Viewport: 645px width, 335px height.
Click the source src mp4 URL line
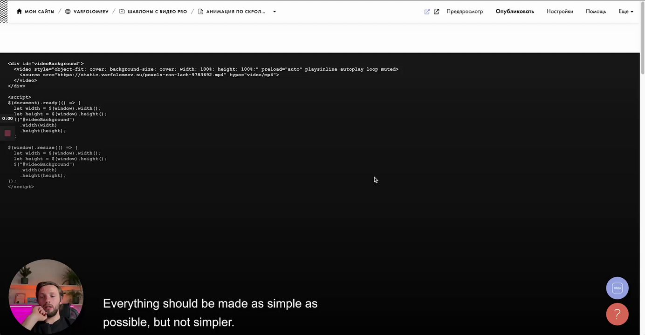pos(149,75)
